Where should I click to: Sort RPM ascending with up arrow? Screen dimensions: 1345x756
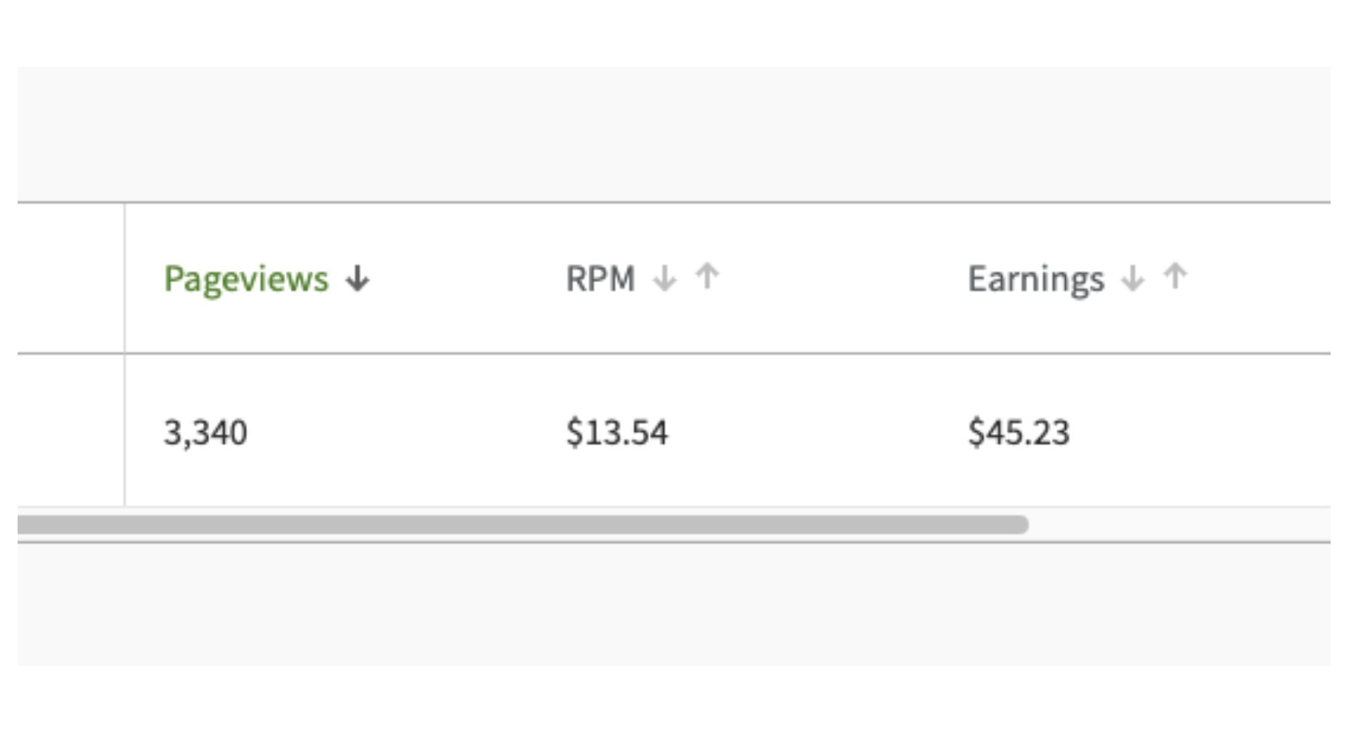pos(708,276)
